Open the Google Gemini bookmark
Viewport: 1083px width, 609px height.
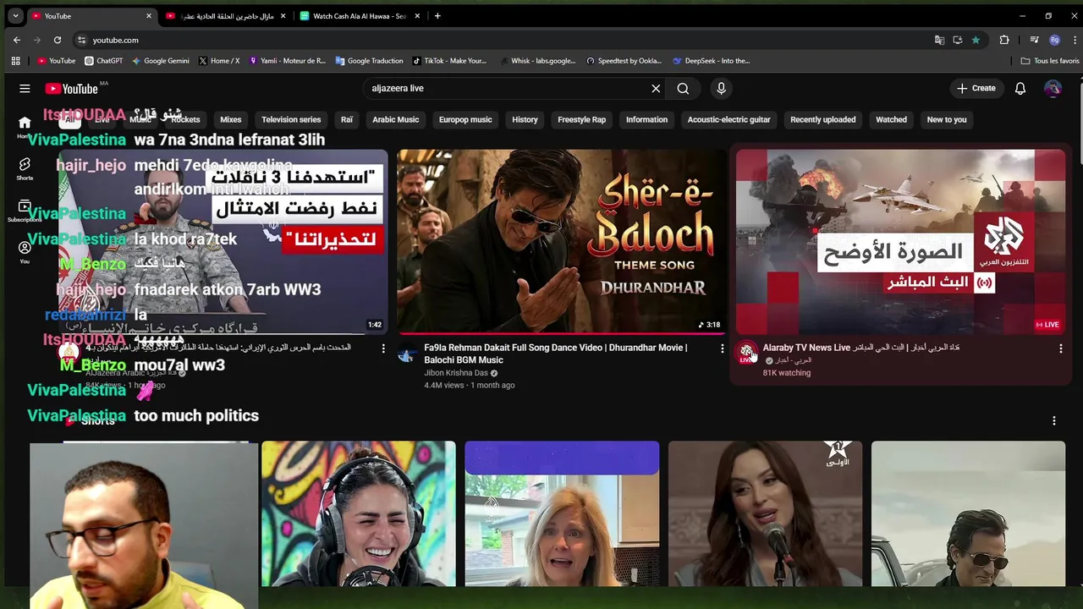160,61
